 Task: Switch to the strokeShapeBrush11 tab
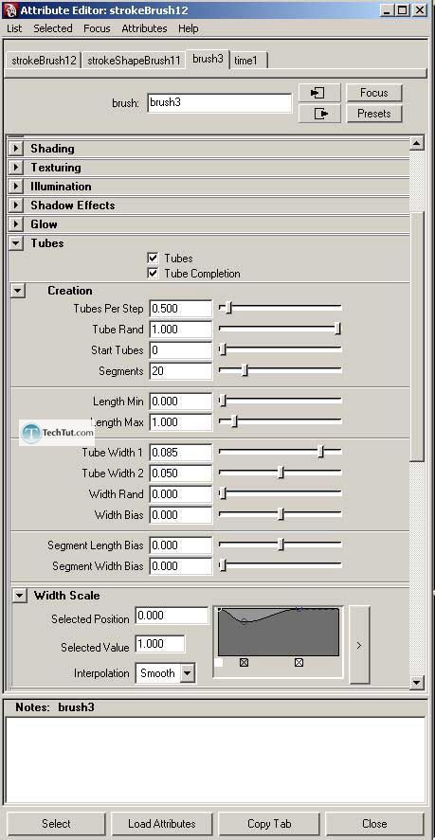(x=134, y=61)
